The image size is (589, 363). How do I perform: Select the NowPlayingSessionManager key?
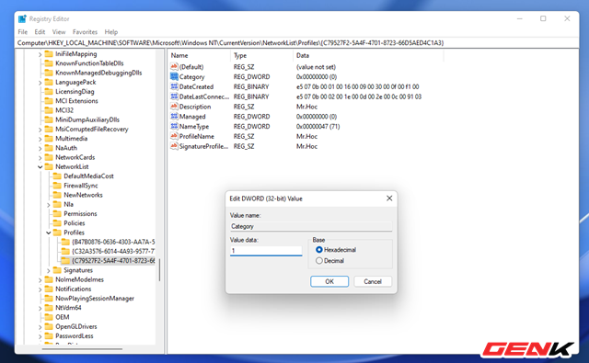95,299
